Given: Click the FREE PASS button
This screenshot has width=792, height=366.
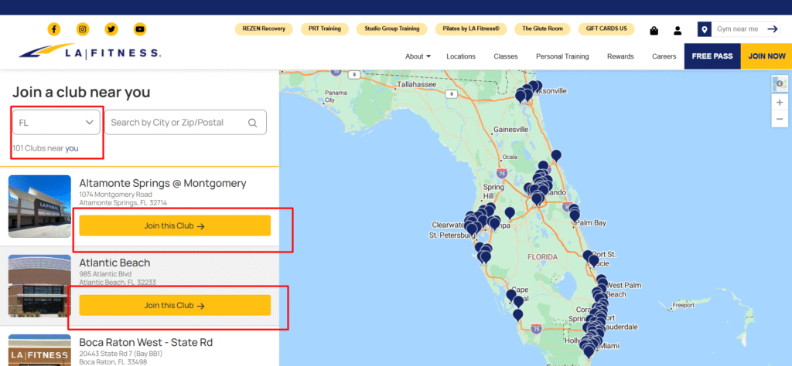Looking at the screenshot, I should 712,56.
